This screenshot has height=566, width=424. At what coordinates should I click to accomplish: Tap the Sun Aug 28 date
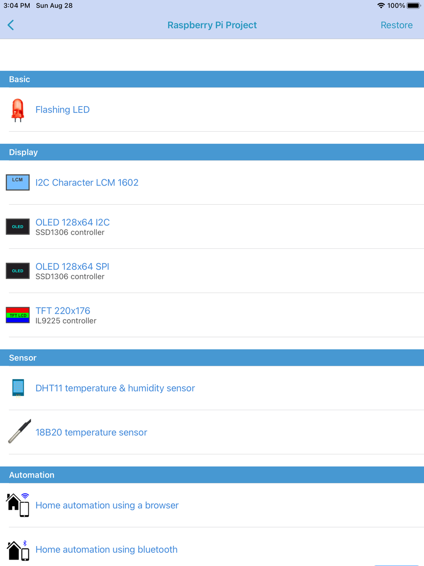point(54,6)
